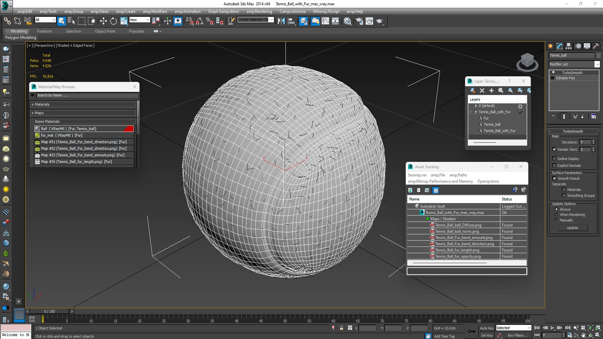Enable the Isoline Display checkbox
Image resolution: width=603 pixels, height=339 pixels.
554,159
